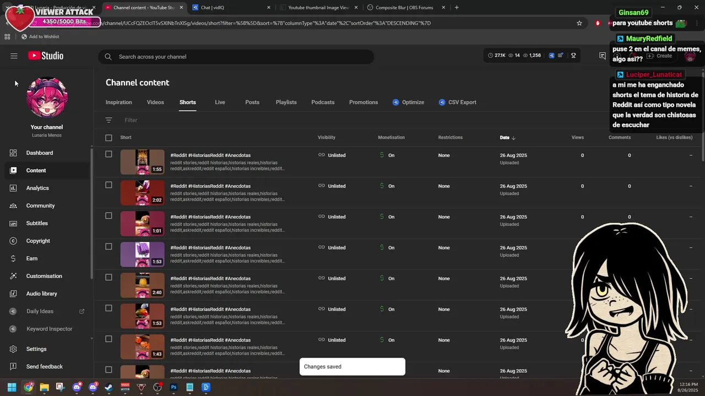Click Send feedback in sidebar
Viewport: 705px width, 396px height.
[x=44, y=367]
